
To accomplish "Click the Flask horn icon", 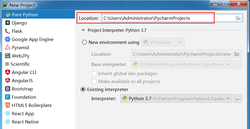I will [x=7, y=31].
